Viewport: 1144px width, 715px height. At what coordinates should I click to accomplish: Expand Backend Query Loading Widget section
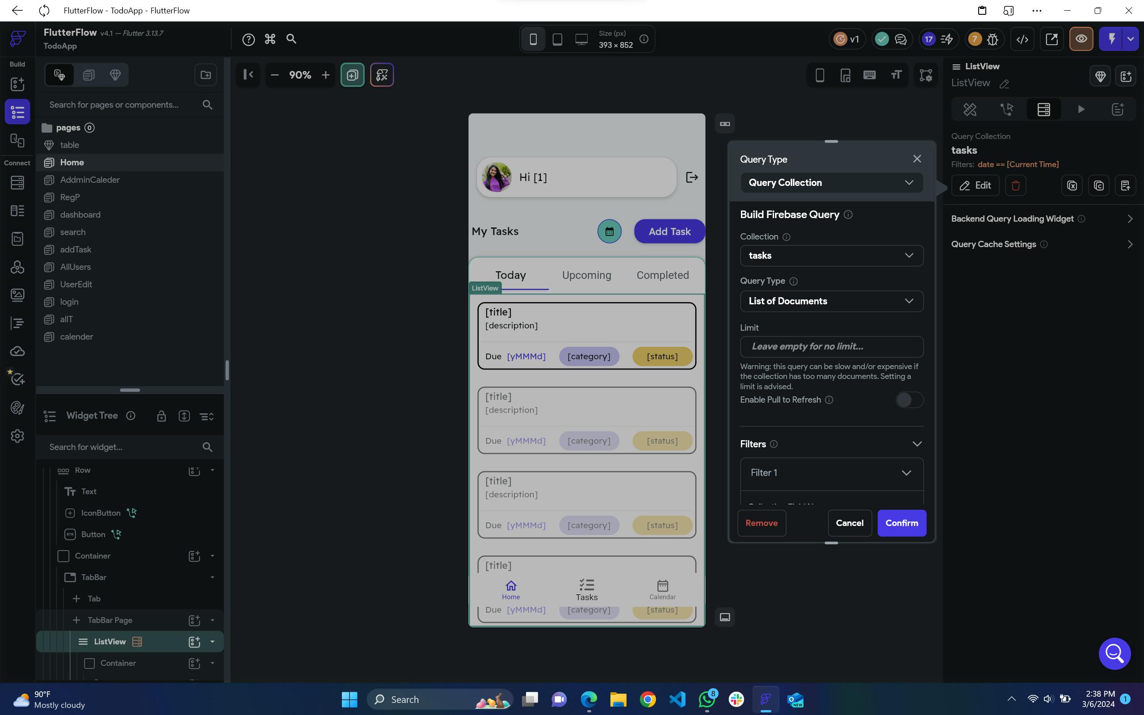coord(1129,219)
